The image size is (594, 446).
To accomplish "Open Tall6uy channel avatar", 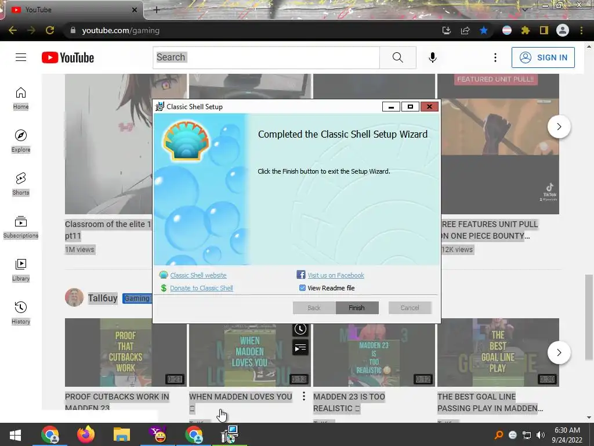I will pyautogui.click(x=74, y=297).
